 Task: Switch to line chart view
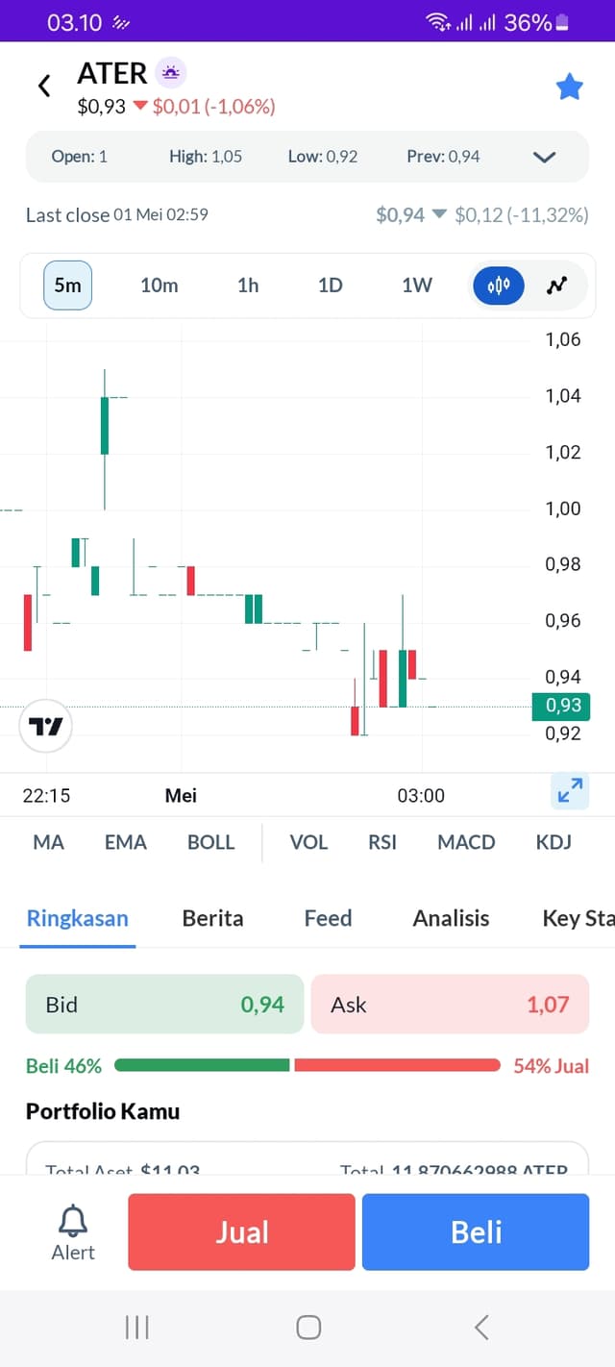tap(556, 286)
